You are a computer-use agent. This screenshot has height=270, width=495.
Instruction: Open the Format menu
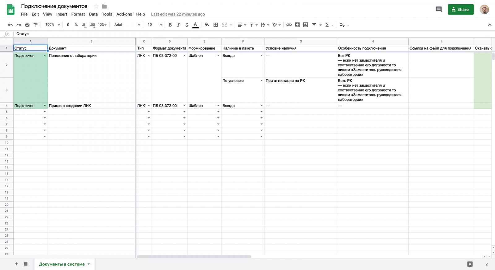(x=78, y=14)
